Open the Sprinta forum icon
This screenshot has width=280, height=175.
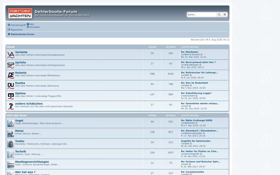[11, 65]
